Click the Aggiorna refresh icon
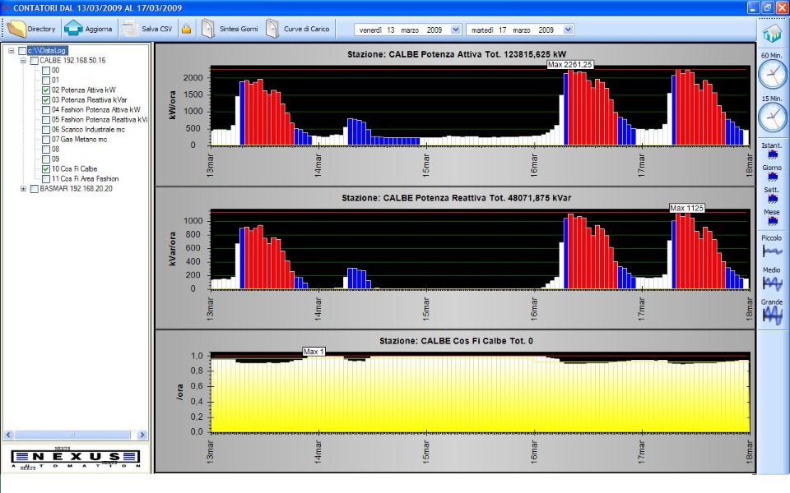The width and height of the screenshot is (790, 493). (73, 29)
